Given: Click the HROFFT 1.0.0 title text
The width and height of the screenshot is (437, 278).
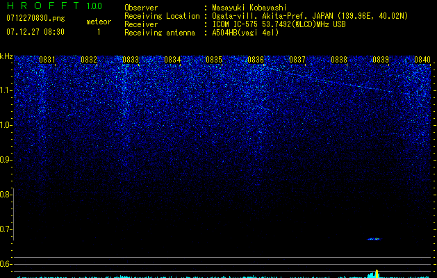Looking at the screenshot, I should point(54,6).
